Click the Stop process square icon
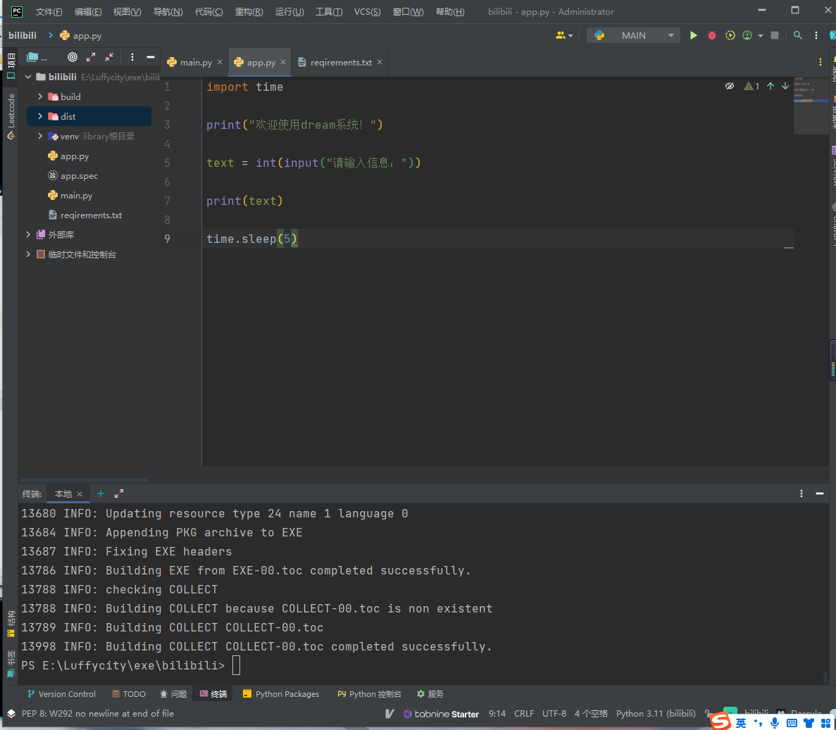 click(775, 35)
